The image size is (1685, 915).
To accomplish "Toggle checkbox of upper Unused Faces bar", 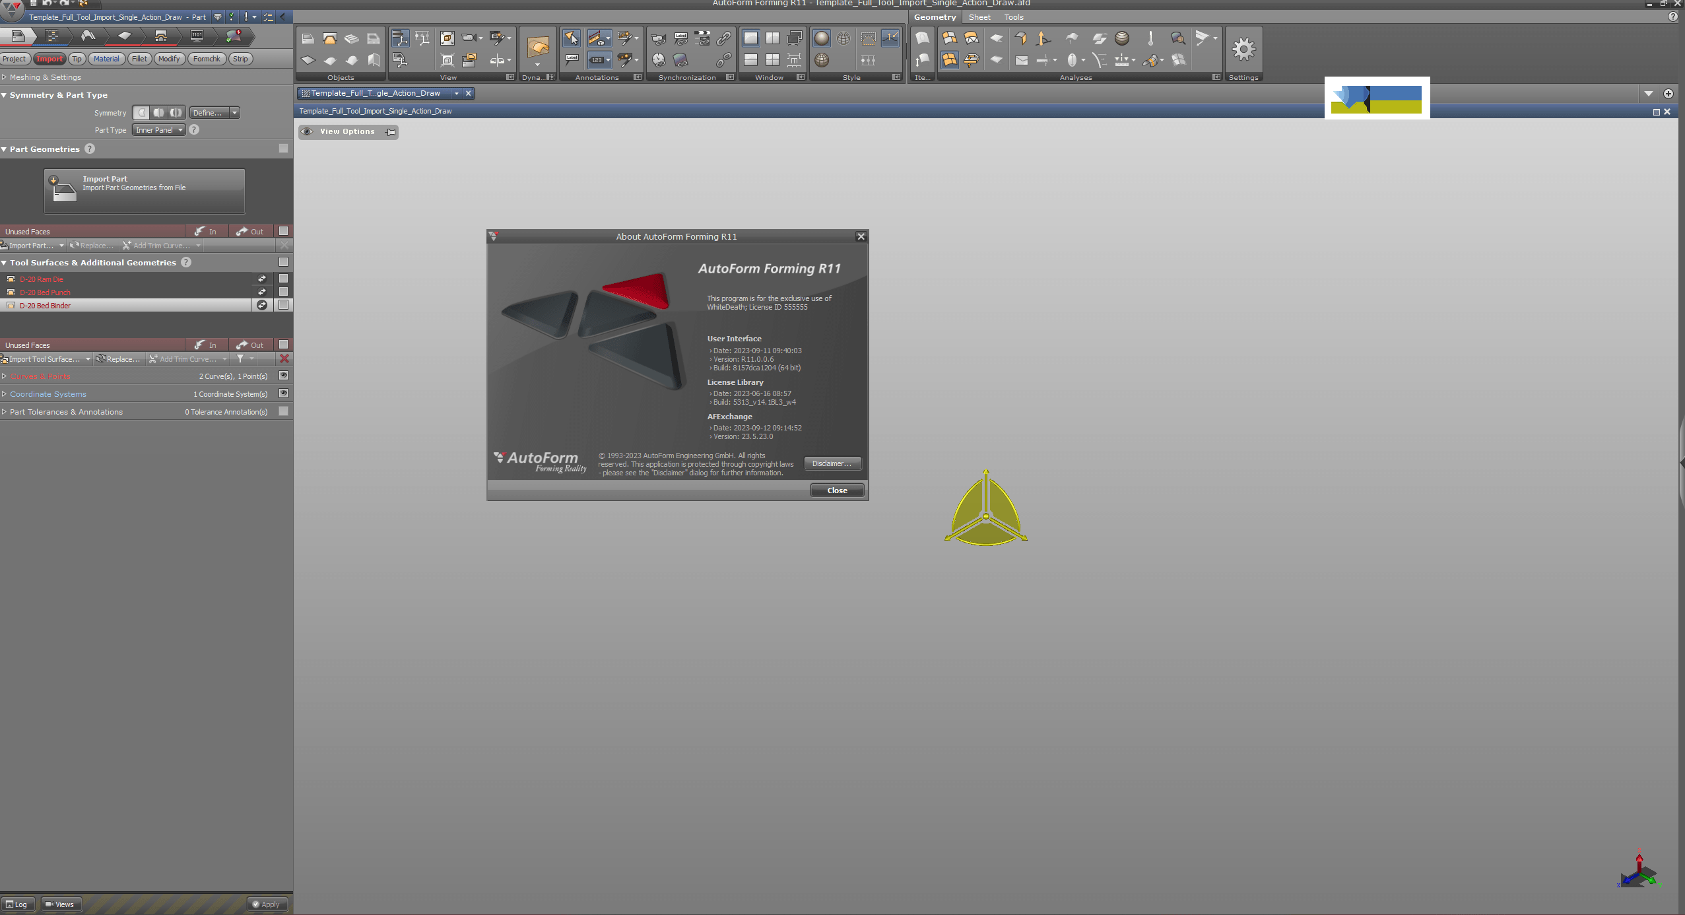I will point(283,231).
